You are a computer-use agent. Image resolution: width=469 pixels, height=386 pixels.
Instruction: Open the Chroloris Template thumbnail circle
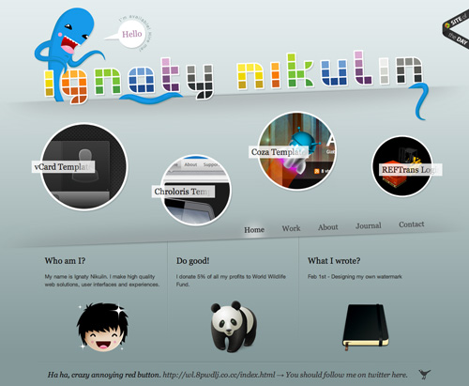(x=196, y=190)
